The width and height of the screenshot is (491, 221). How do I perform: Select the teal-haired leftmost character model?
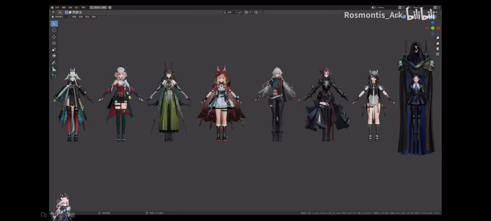click(x=72, y=104)
